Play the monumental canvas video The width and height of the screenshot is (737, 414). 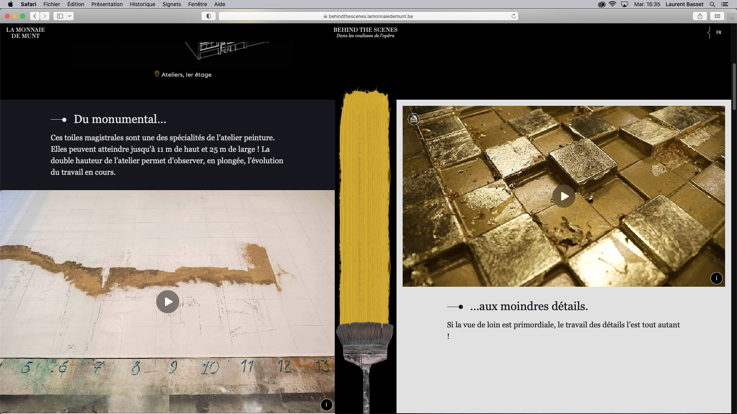point(168,302)
